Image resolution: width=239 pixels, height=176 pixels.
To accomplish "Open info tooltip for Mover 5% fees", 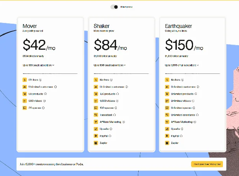I will (x=40, y=80).
